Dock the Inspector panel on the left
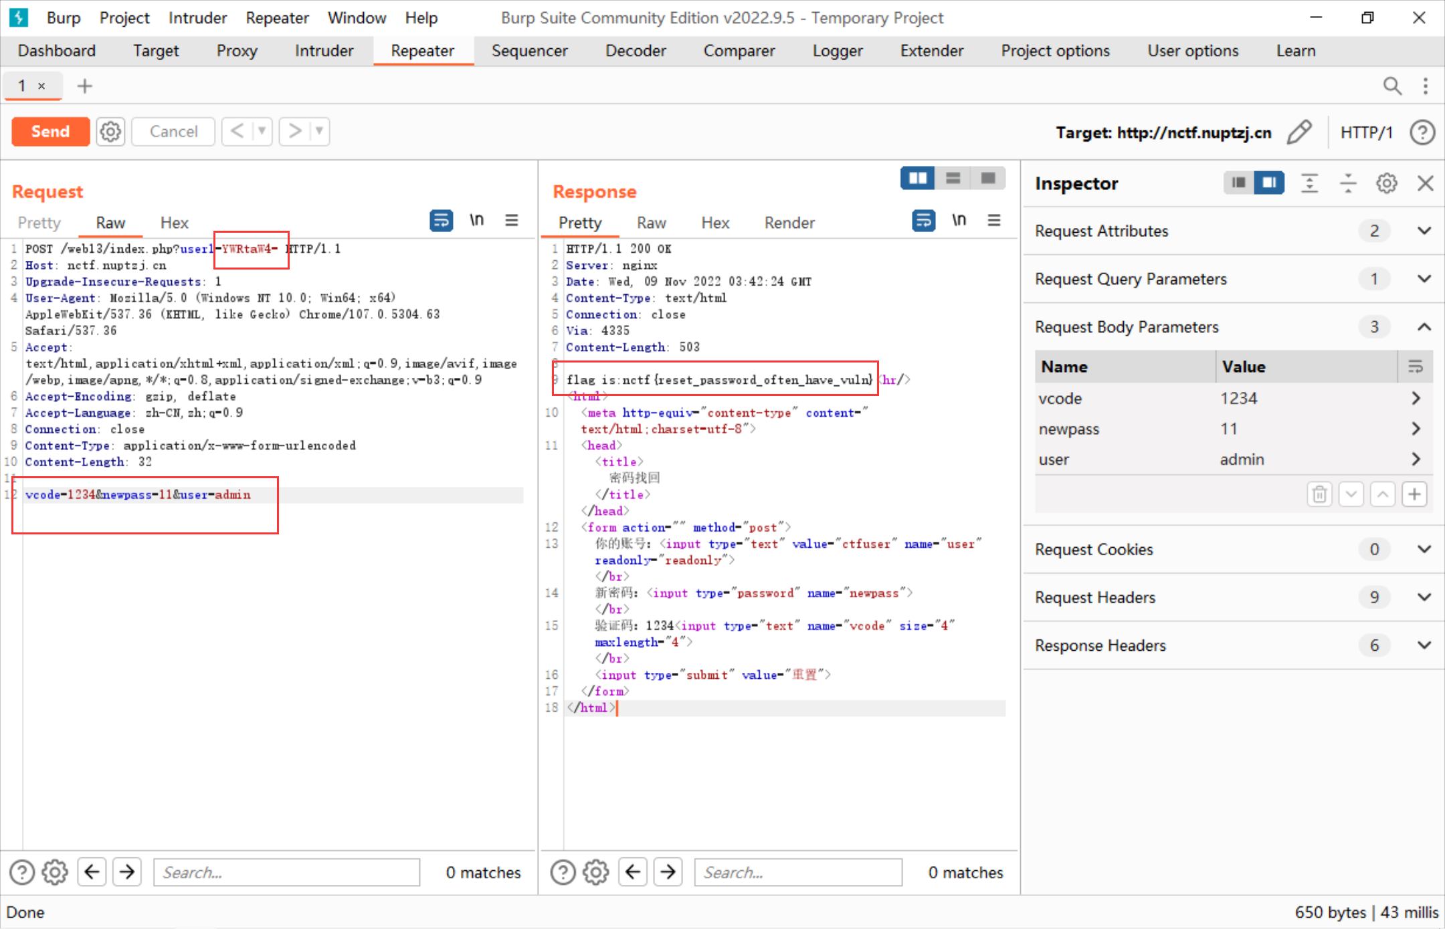1445x929 pixels. click(x=1238, y=183)
